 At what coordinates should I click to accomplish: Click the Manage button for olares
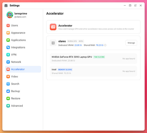(x=131, y=43)
